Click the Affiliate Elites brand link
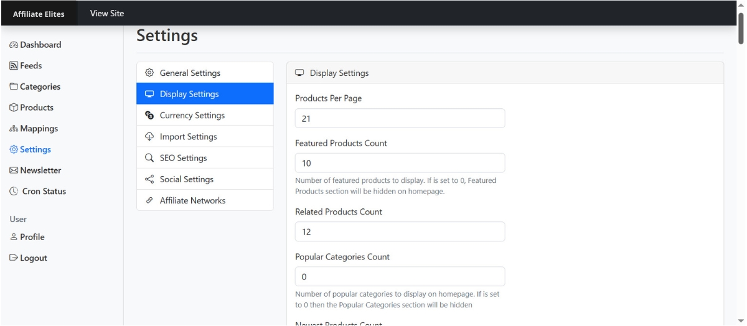Viewport: 747px width, 326px height. pos(39,14)
